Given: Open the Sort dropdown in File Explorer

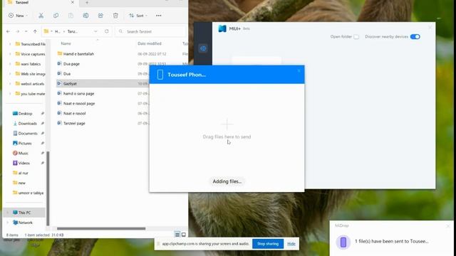Looking at the screenshot, I should [x=138, y=16].
